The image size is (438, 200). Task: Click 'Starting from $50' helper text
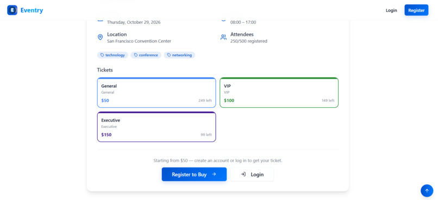(218, 160)
